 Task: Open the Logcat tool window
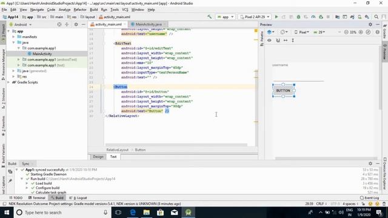[x=78, y=198]
